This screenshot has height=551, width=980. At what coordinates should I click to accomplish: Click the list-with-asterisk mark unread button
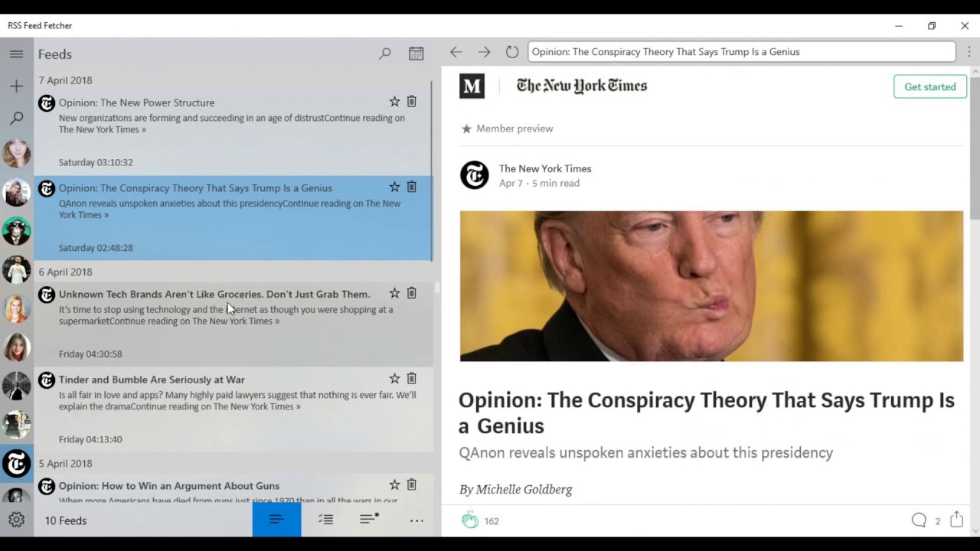click(370, 520)
